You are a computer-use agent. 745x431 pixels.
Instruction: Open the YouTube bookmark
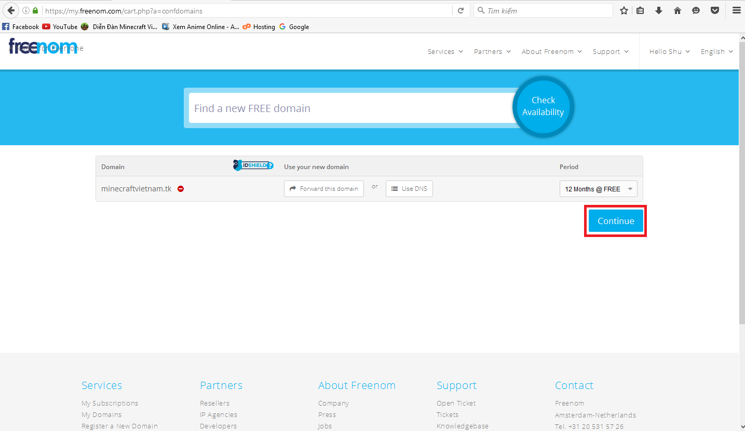pos(60,26)
